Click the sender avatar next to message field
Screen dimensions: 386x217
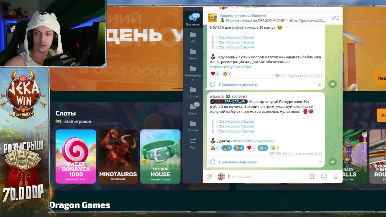(221, 177)
